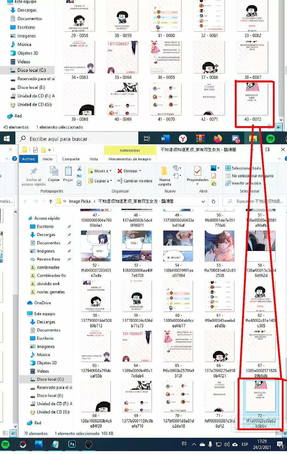Screen dimensions: 287x454
Task: Refresh the folder view in address bar
Action: coord(213,201)
